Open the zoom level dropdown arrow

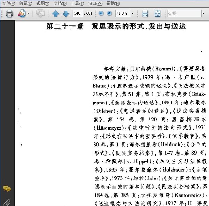(132, 13)
